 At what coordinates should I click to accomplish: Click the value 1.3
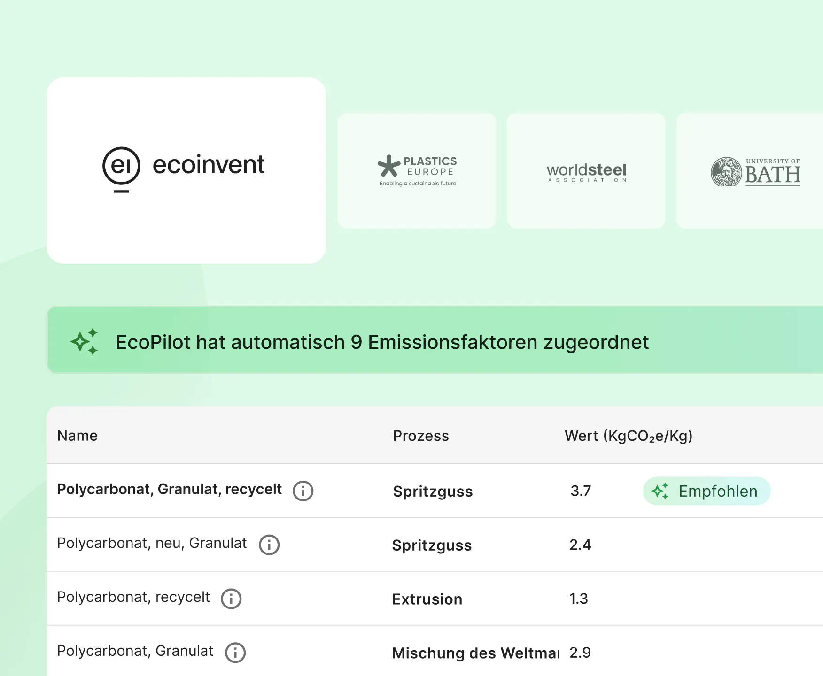579,599
